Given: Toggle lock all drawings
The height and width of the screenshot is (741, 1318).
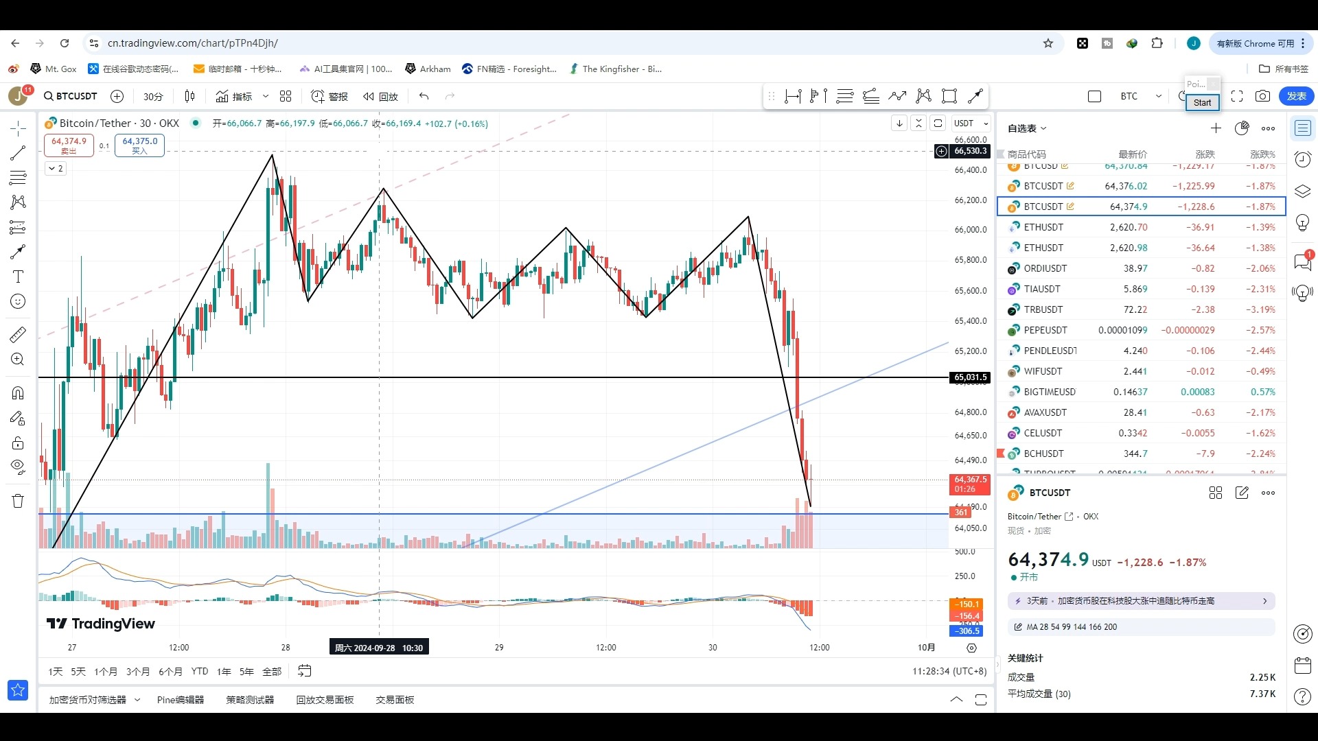Looking at the screenshot, I should [18, 443].
